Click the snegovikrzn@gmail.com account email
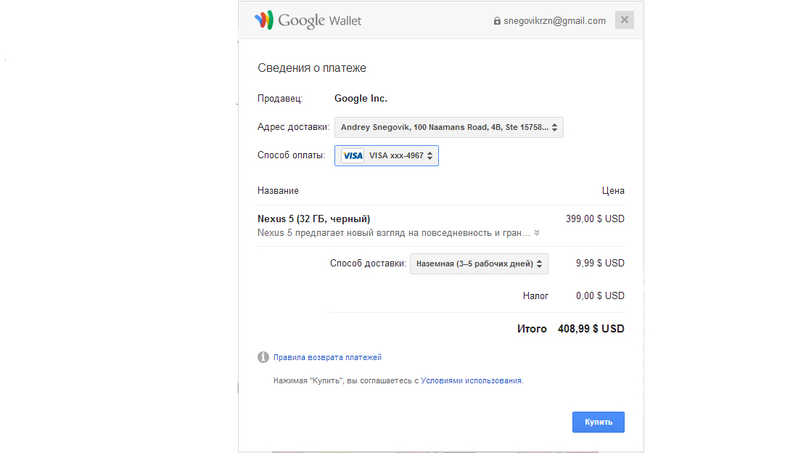This screenshot has width=806, height=453. (x=554, y=21)
